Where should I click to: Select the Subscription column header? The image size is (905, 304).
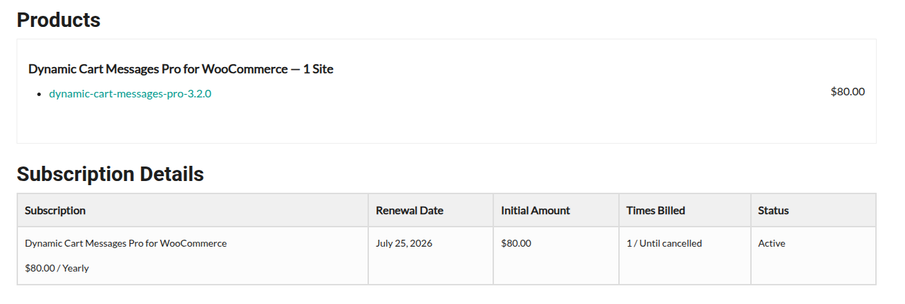click(x=55, y=211)
